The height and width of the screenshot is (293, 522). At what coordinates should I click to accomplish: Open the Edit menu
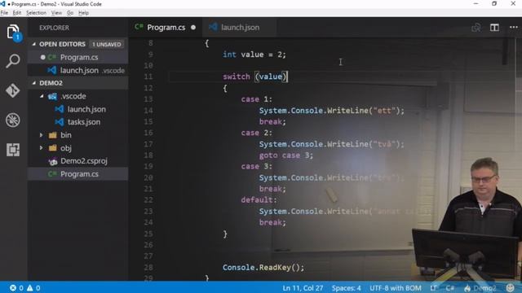(x=17, y=13)
